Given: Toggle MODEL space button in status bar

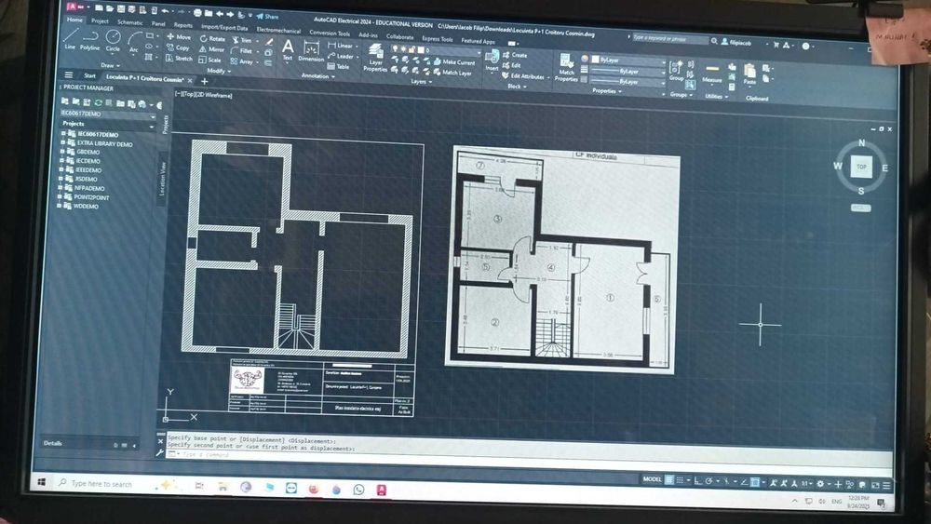Looking at the screenshot, I should 652,479.
